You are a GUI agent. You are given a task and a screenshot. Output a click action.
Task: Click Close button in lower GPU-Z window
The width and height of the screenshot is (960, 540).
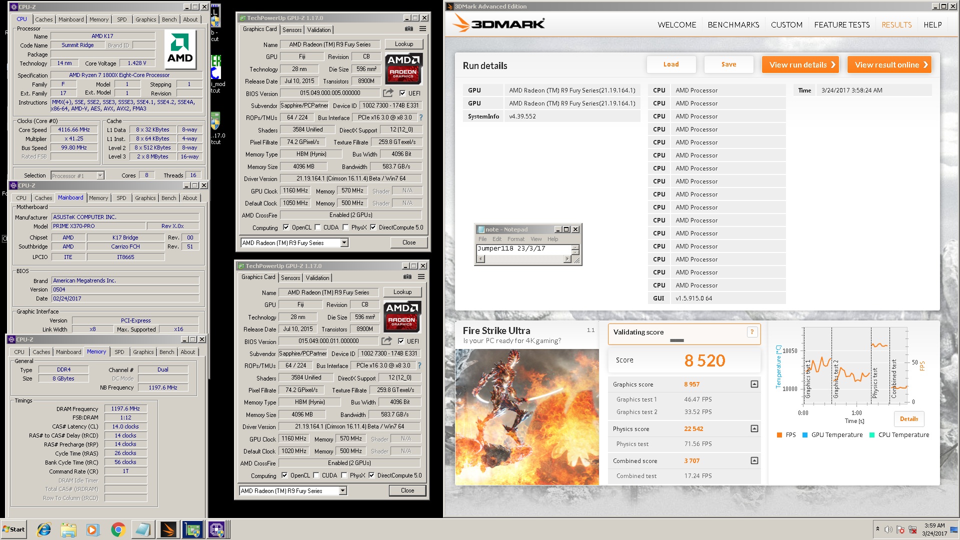coord(407,490)
